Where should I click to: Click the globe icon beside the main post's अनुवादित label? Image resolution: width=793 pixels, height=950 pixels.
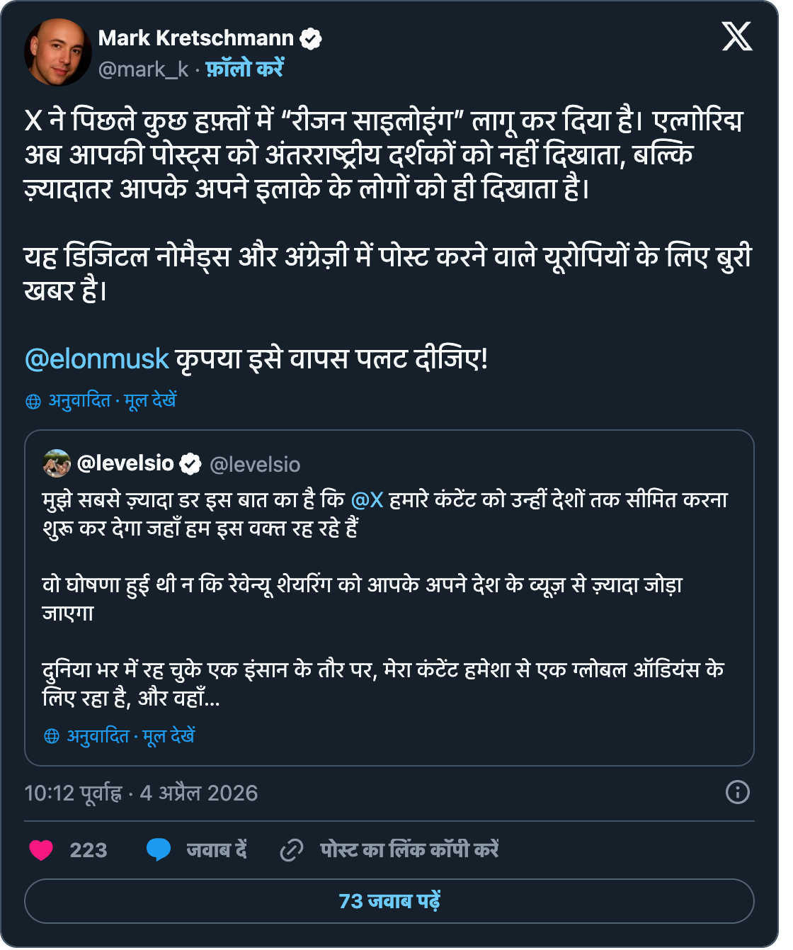pyautogui.click(x=33, y=402)
